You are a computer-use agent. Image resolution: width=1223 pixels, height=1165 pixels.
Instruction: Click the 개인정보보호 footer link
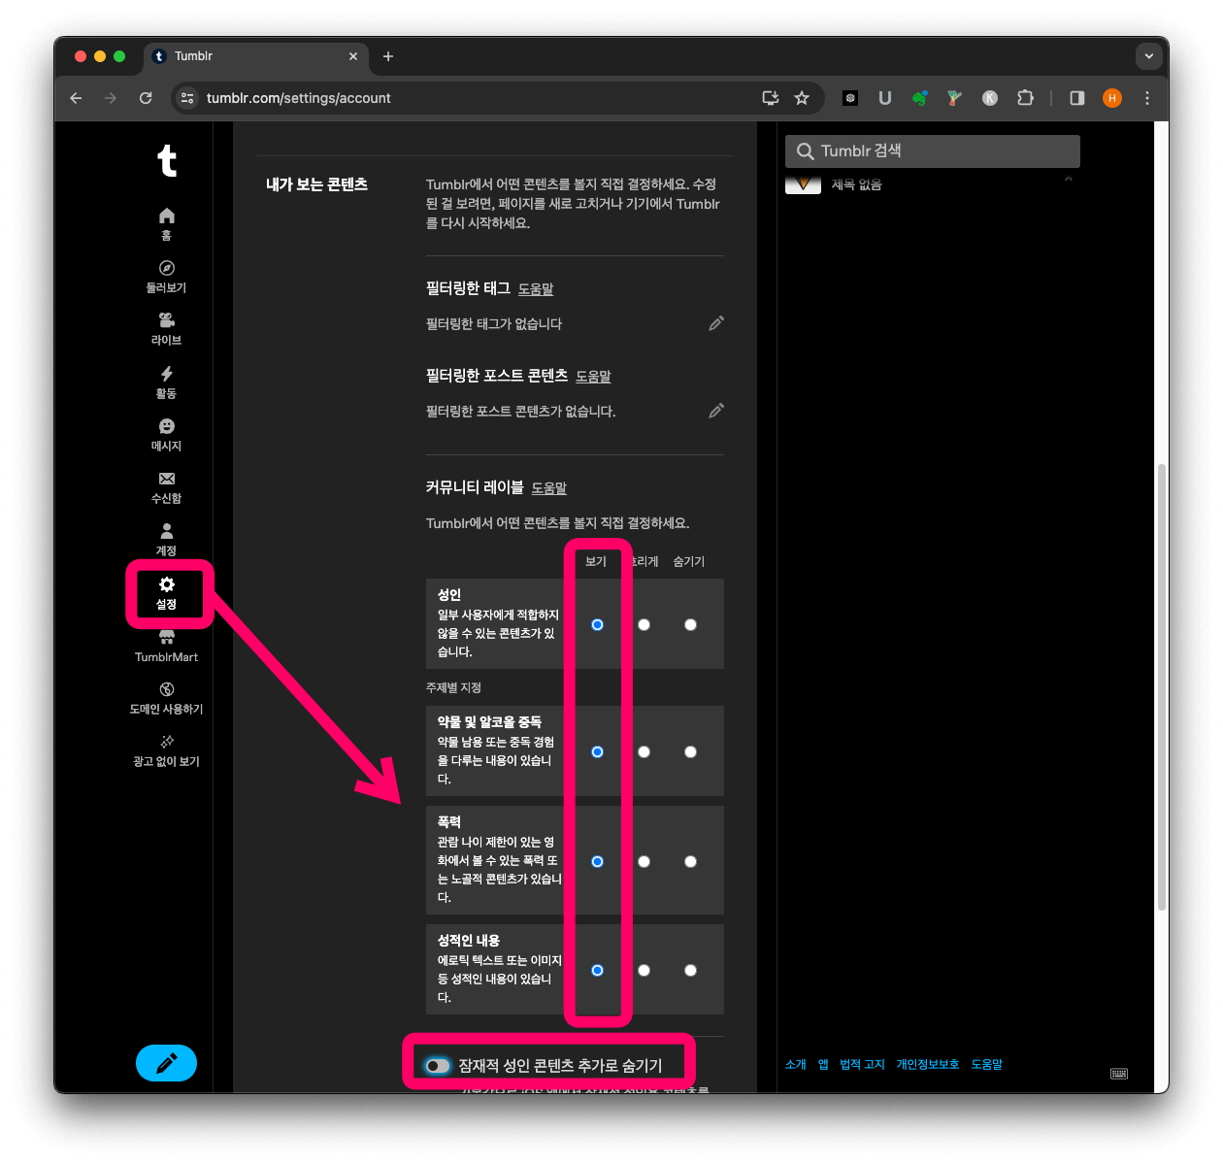927,1064
